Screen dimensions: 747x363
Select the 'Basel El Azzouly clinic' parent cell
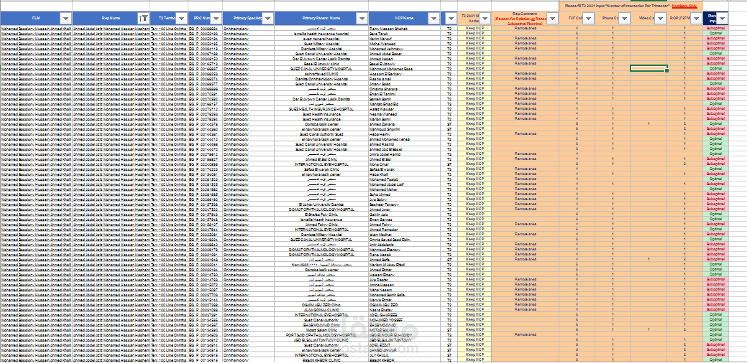321,64
